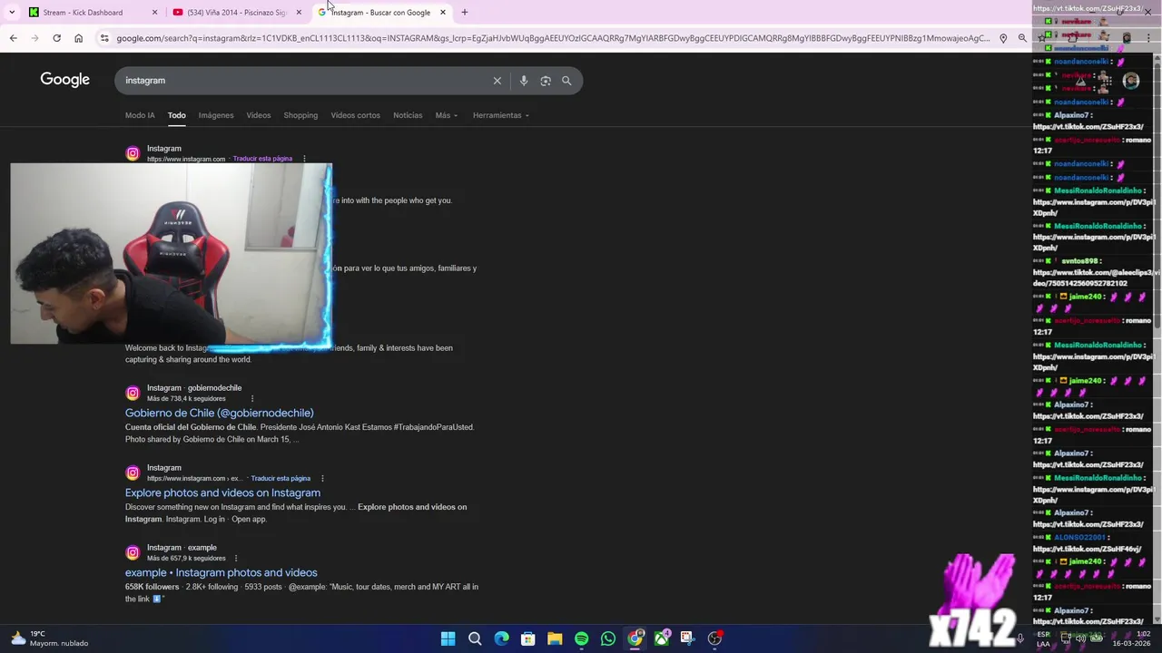Open OBS Studio from taskbar
This screenshot has height=653, width=1162.
(714, 638)
